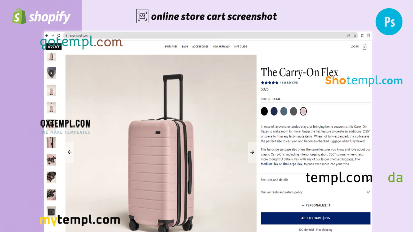Follow The Large Flex link
413x232 pixels.
292,164
